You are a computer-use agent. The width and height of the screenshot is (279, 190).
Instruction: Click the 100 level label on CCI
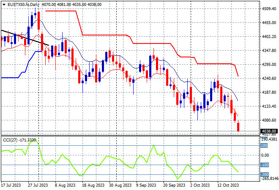click(264, 146)
